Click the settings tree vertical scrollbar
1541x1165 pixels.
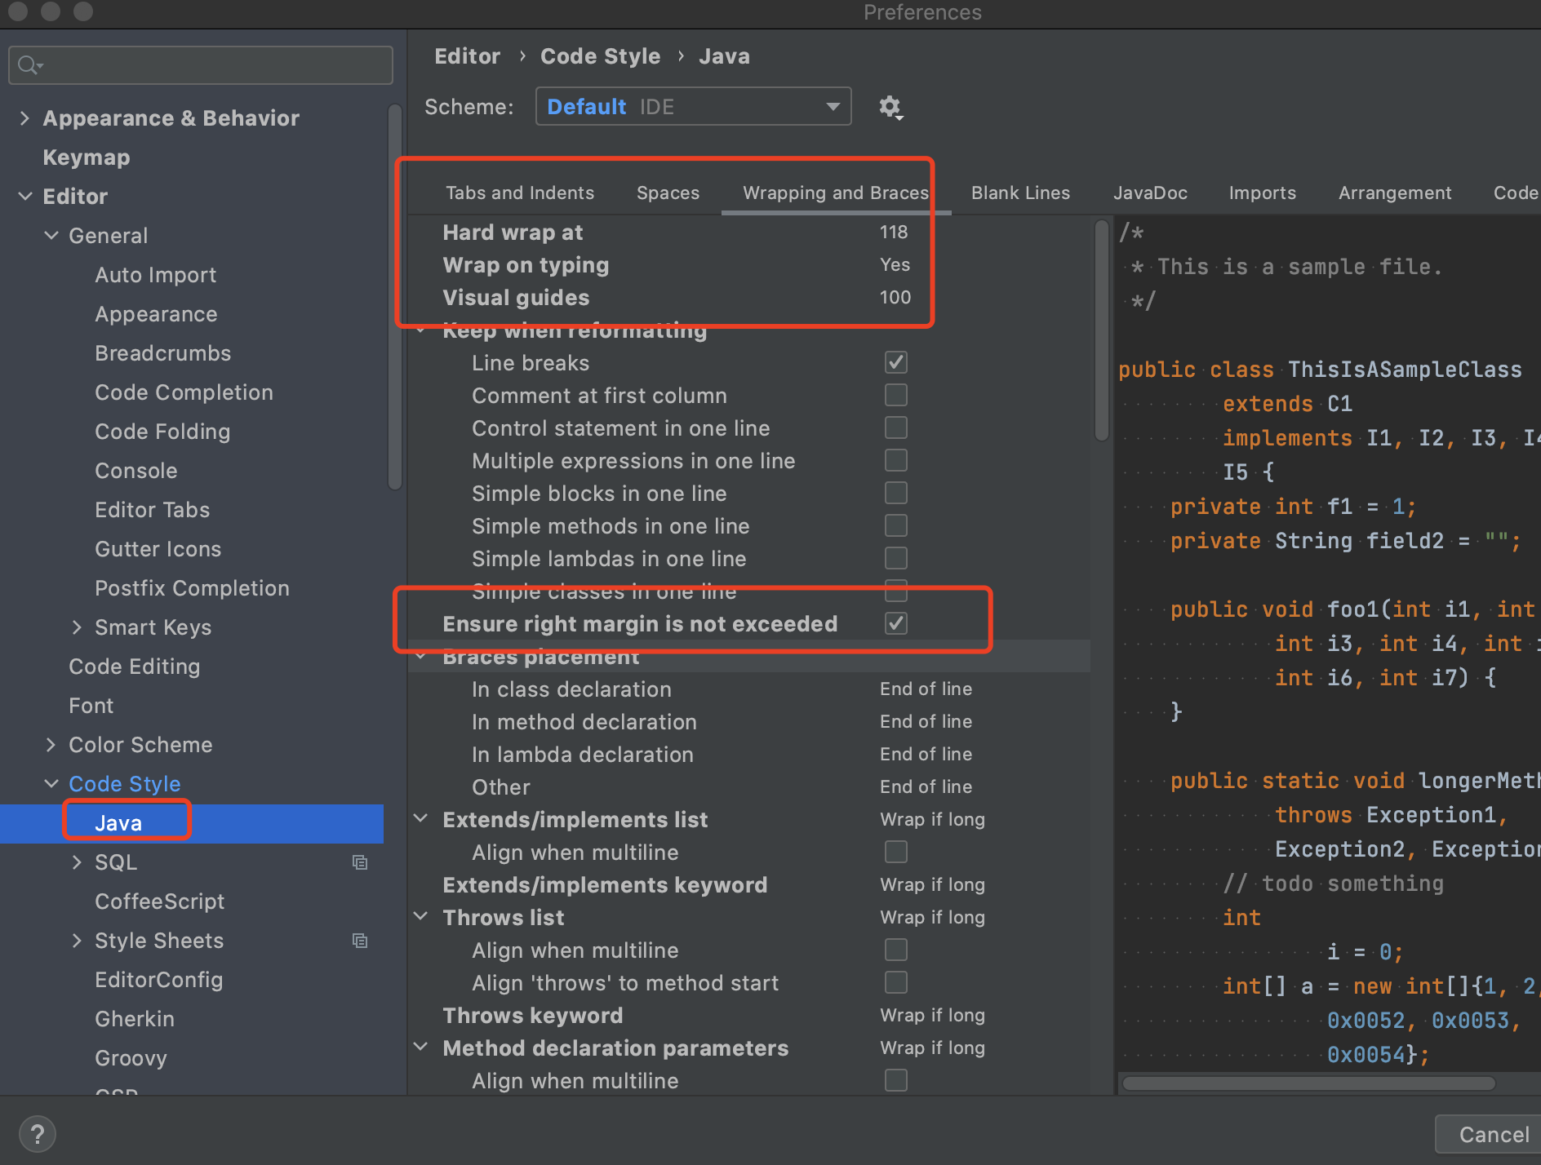coord(395,298)
